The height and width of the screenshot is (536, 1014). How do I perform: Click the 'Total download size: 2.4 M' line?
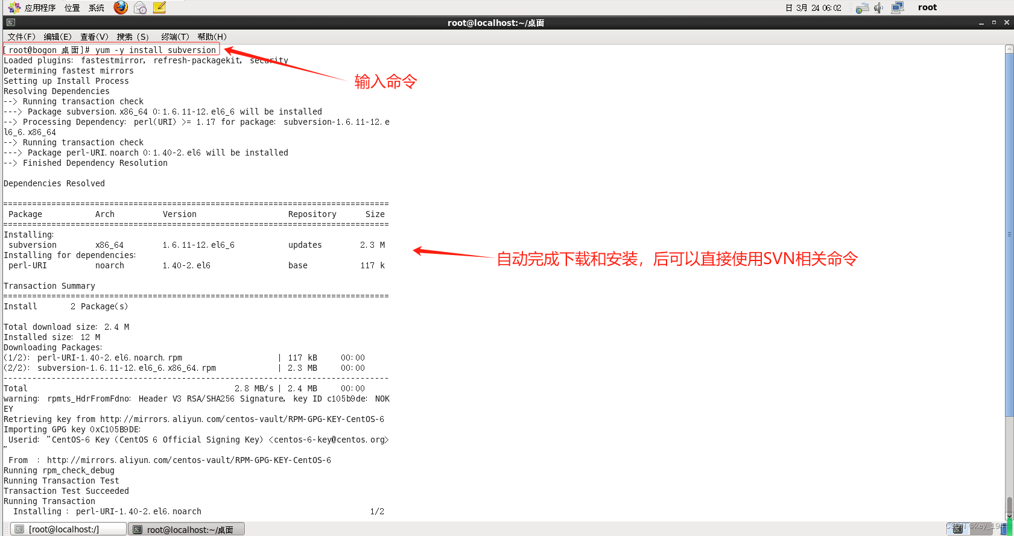point(66,327)
